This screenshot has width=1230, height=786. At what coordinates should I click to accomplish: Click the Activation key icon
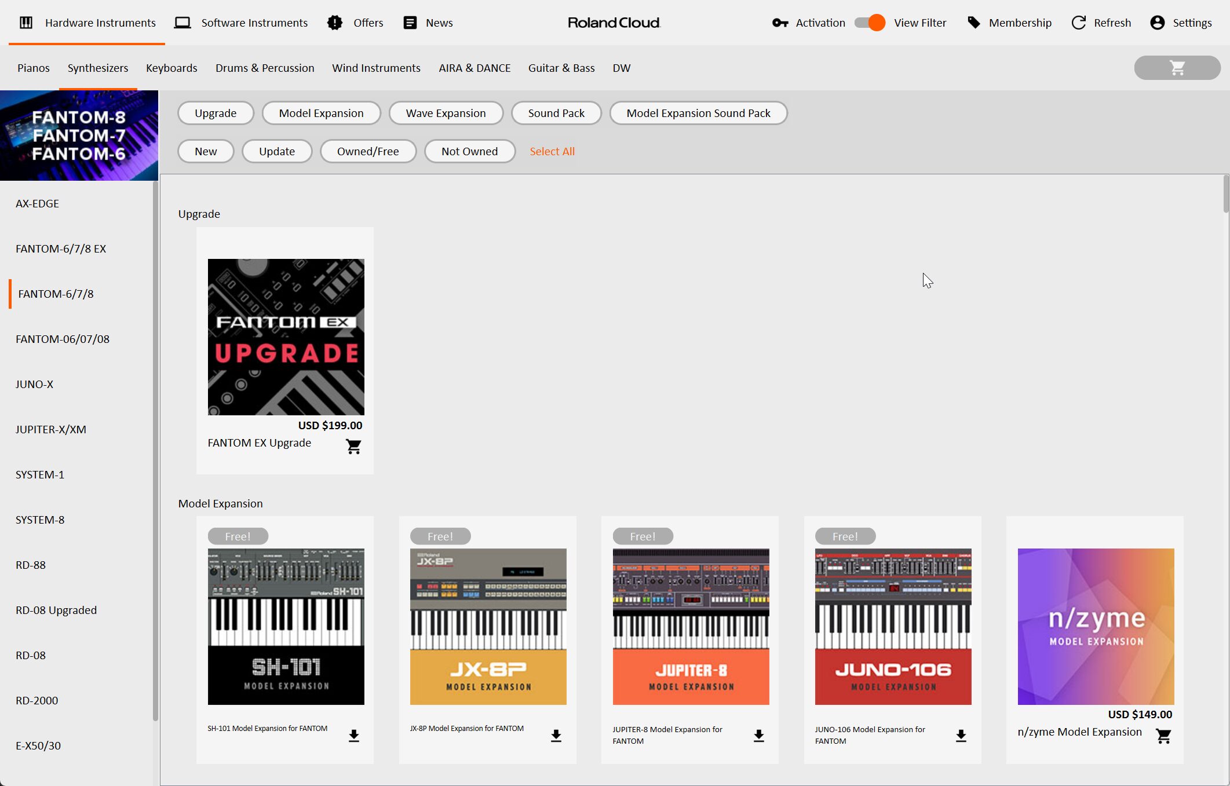click(780, 23)
